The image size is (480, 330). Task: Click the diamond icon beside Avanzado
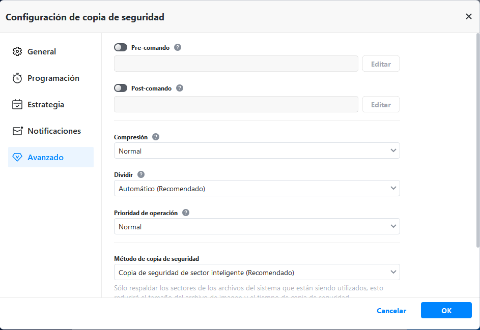(x=17, y=158)
